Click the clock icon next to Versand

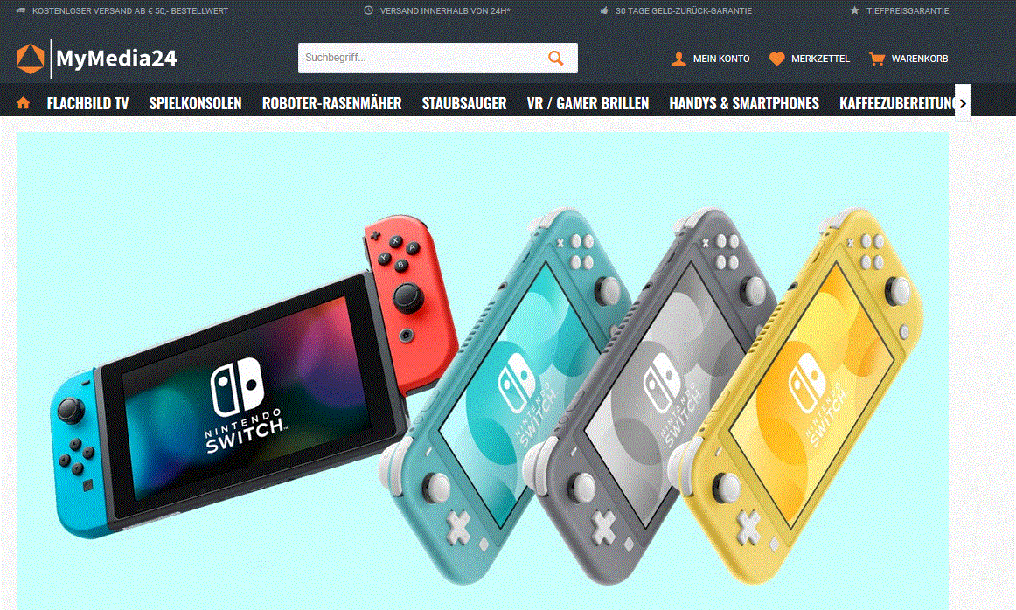369,10
